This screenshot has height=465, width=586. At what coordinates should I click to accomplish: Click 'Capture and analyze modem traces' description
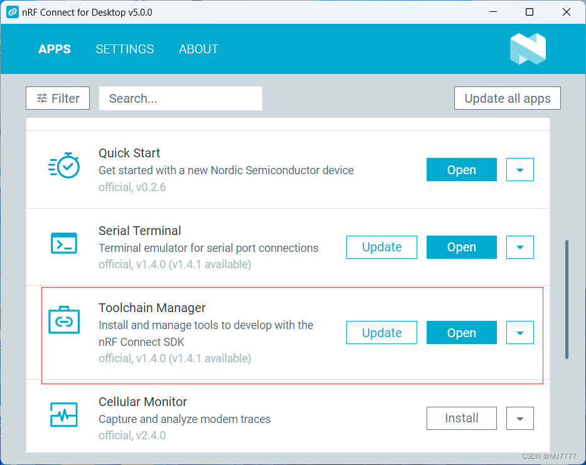tap(184, 419)
